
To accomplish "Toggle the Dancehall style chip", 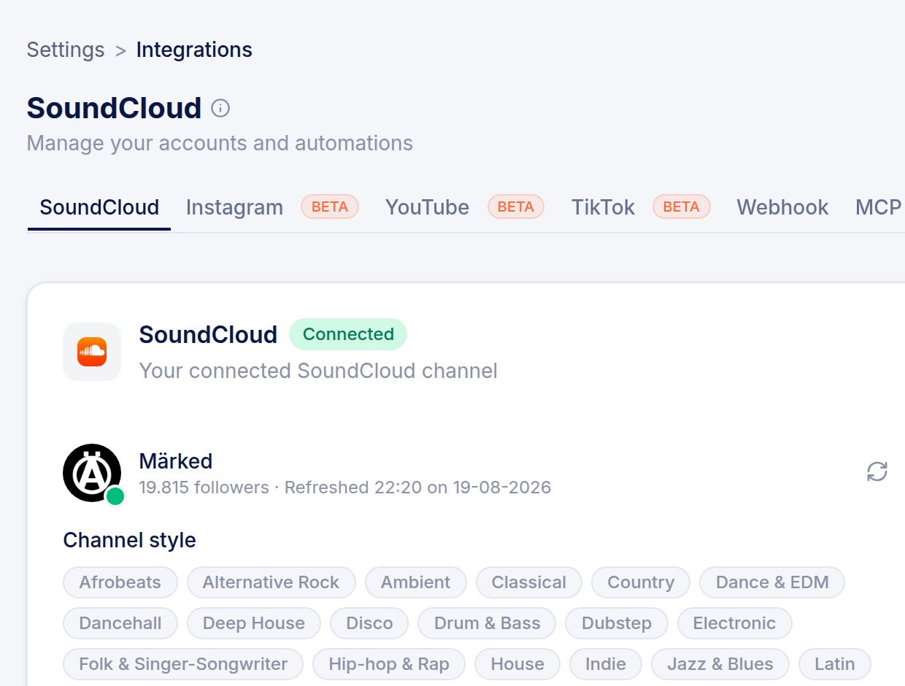I will point(120,623).
